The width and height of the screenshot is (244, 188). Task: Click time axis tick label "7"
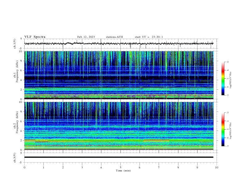click(x=159, y=167)
